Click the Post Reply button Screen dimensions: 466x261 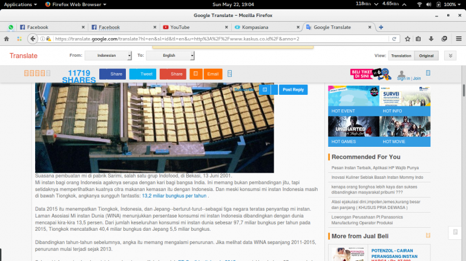(293, 89)
